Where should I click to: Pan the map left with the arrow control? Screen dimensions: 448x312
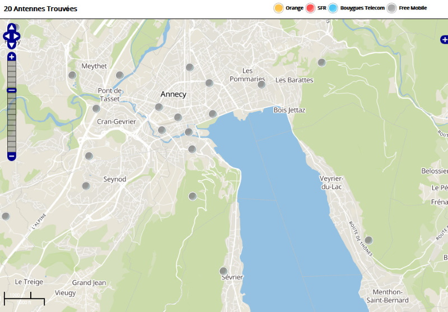click(6, 36)
